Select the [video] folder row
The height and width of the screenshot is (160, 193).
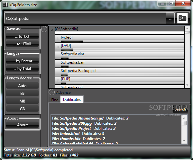coord(119,39)
